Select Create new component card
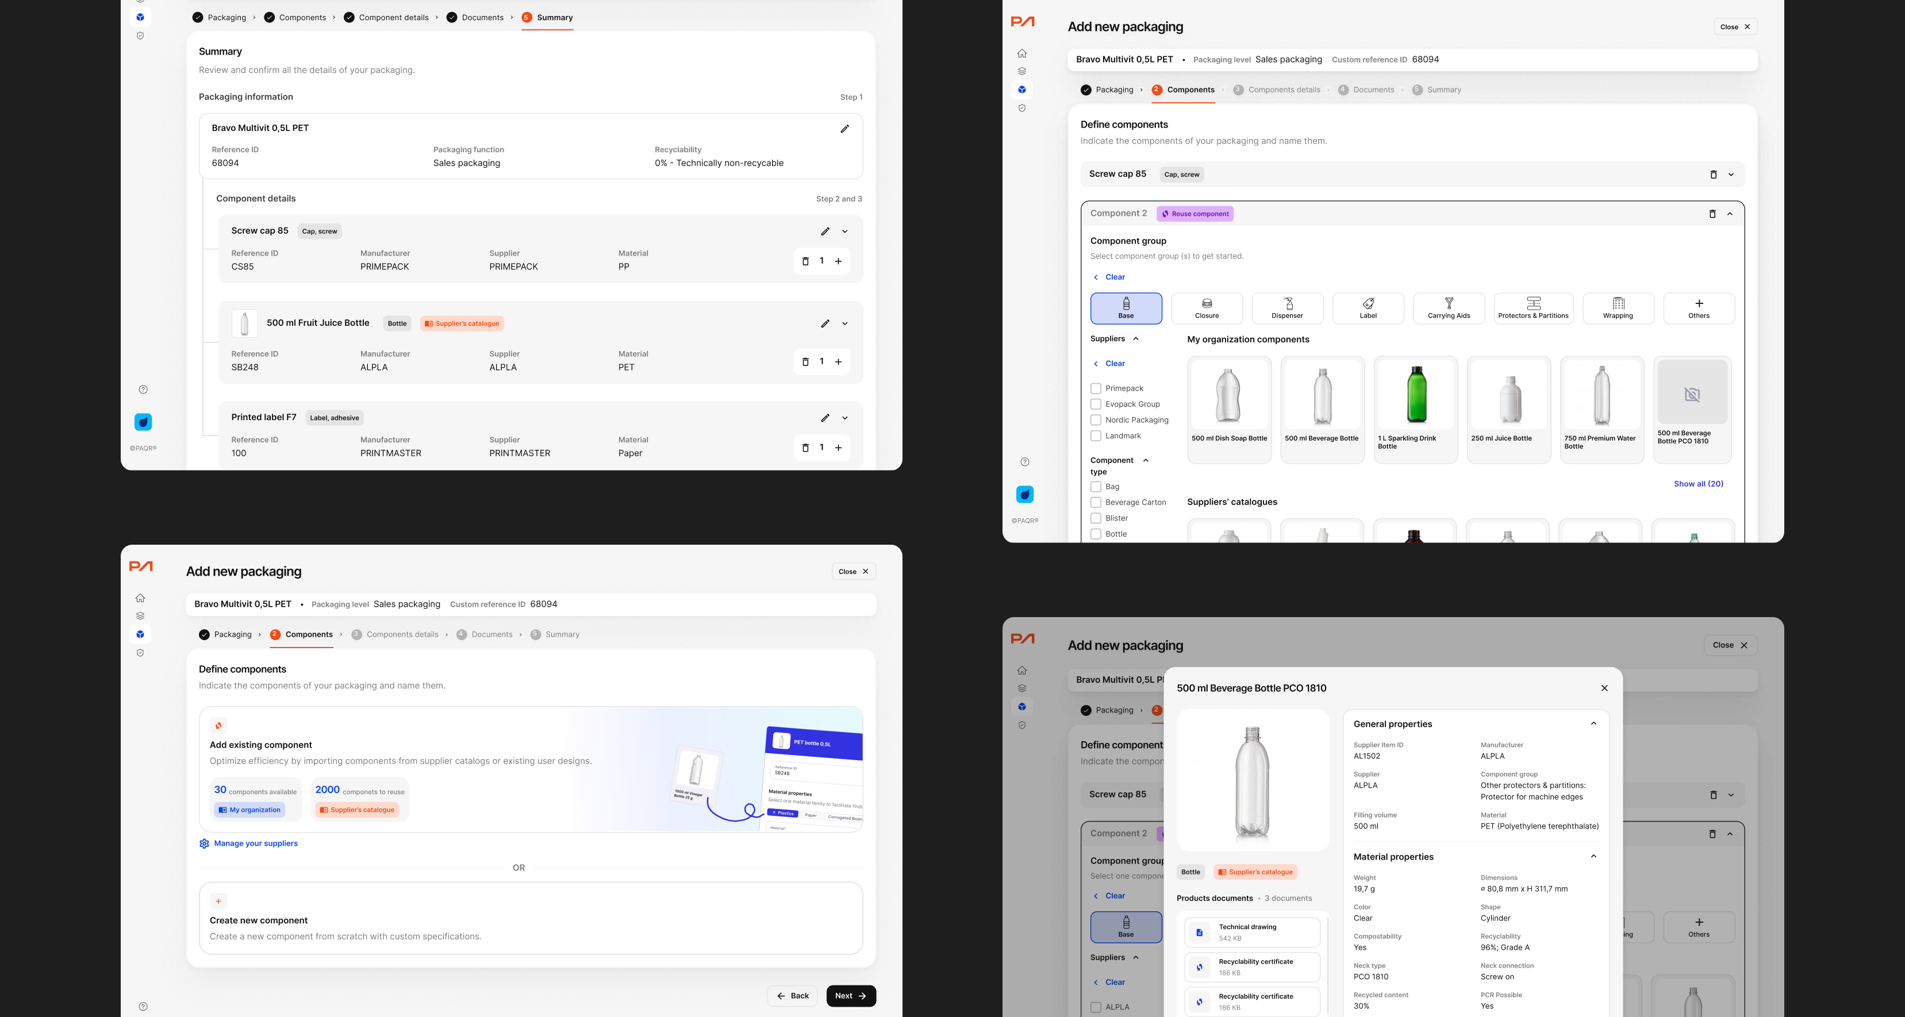Screen dimensions: 1905x1017 (x=530, y=918)
